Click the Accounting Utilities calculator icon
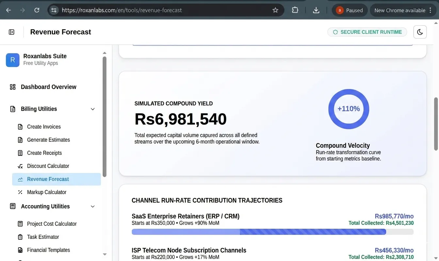439x261 pixels. 13,206
